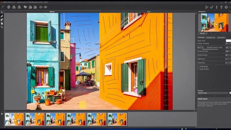Toggle the Large Strokes checkbox
Screen dimensions: 231x130
pyautogui.click(x=199, y=69)
